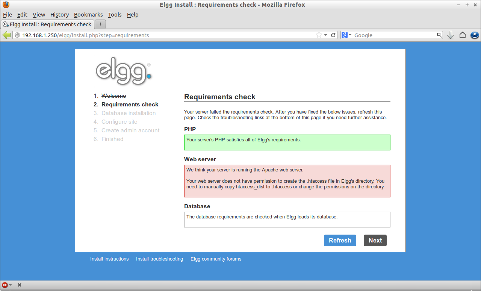Click the Adblock Plus ABP icon
Viewport: 481px width, 291px height.
point(5,285)
